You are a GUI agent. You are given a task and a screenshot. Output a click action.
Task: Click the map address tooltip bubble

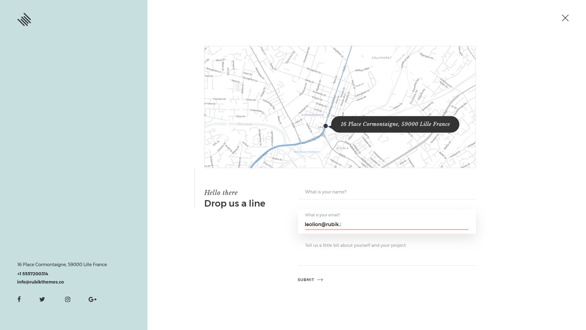(x=395, y=124)
